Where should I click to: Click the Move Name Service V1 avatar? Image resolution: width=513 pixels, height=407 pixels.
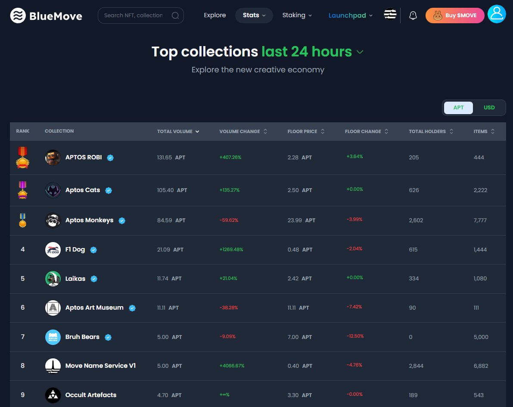53,366
